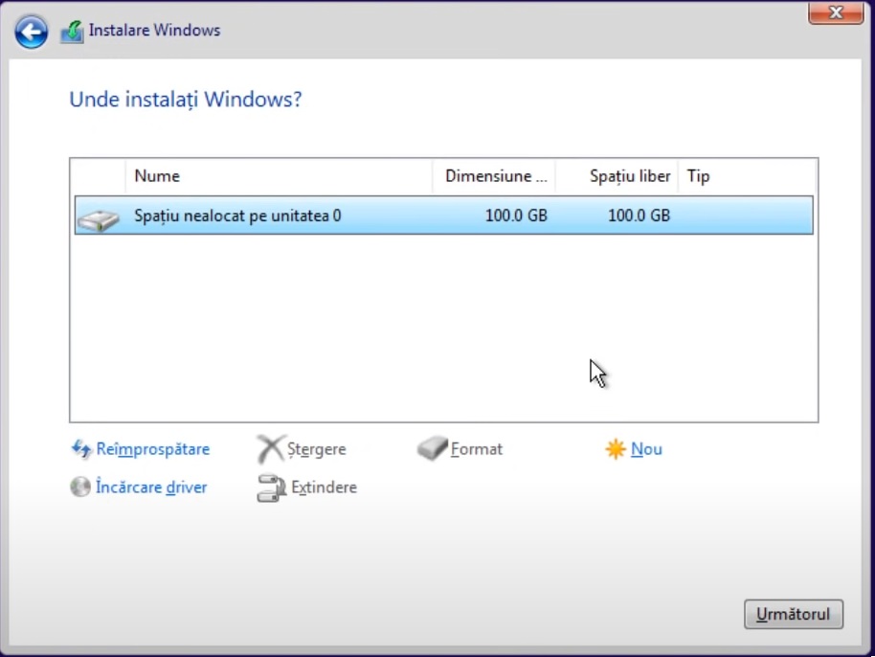The image size is (875, 657).
Task: Click the Reîmprospătare refresh arrows icon
Action: [x=81, y=449]
